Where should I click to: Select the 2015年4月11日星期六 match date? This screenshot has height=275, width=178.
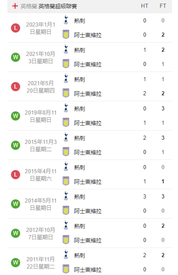click(41, 175)
